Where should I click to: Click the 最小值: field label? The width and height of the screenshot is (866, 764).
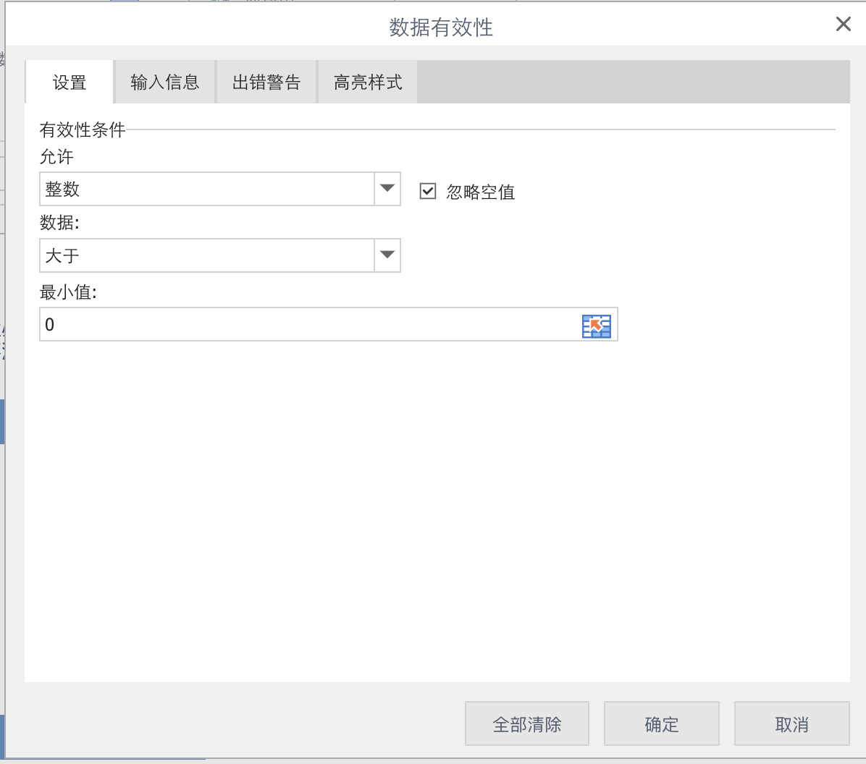(68, 292)
